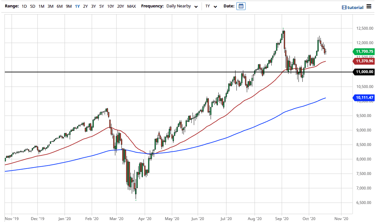Open the Date calendar picker
Viewport: 377px width, 222px height.
tap(241, 6)
